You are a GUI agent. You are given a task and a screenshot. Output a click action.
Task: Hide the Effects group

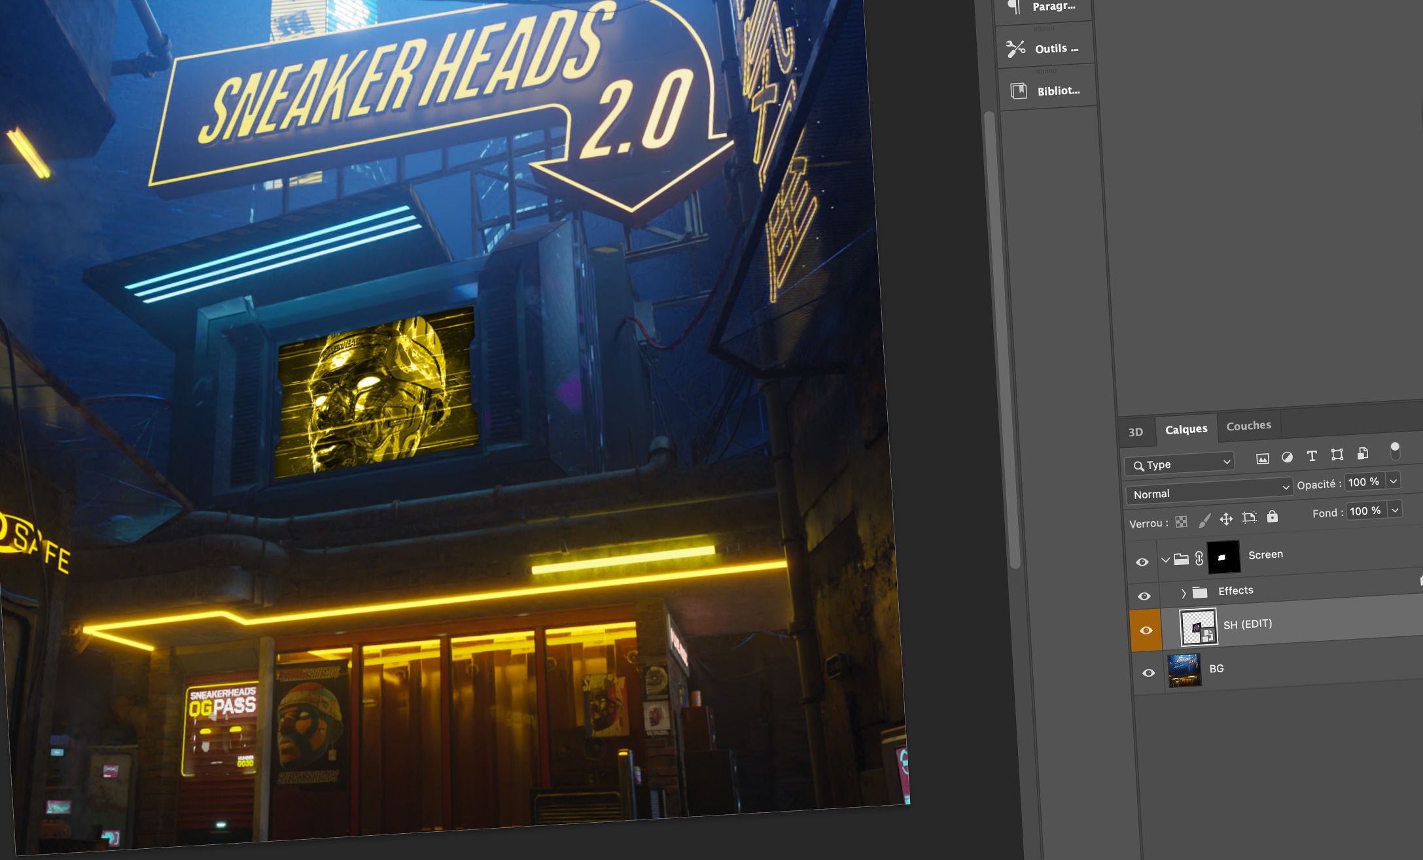pos(1144,596)
